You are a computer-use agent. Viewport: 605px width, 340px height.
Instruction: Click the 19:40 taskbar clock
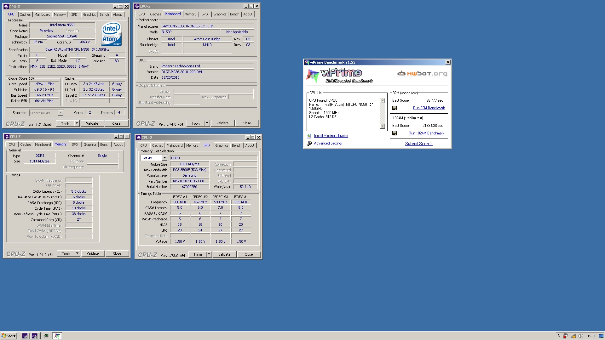(592, 336)
